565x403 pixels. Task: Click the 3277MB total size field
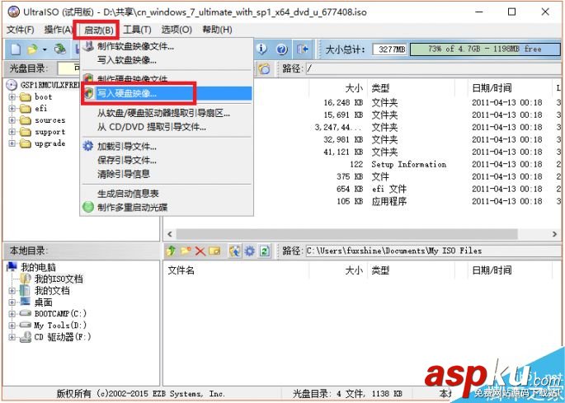tap(389, 49)
